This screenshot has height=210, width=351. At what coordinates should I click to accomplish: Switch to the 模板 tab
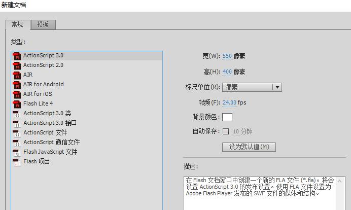click(x=43, y=25)
